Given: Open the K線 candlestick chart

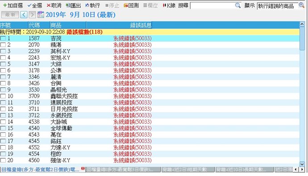Looking at the screenshot, I should click(169, 5).
